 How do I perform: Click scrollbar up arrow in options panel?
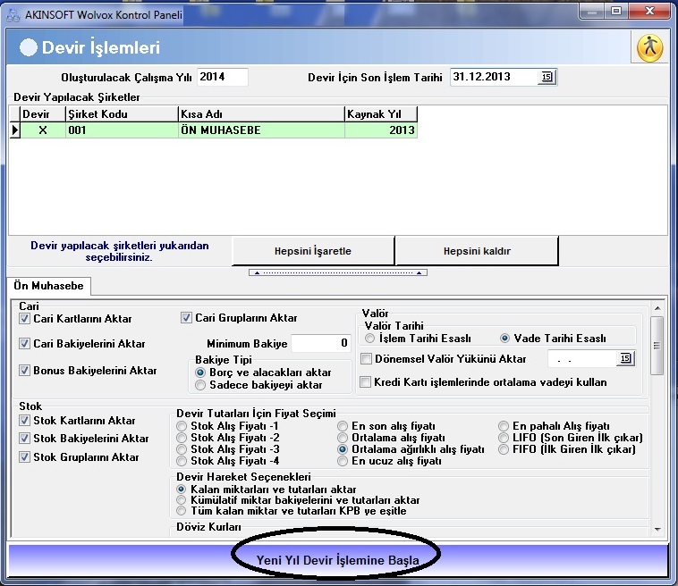pyautogui.click(x=657, y=308)
